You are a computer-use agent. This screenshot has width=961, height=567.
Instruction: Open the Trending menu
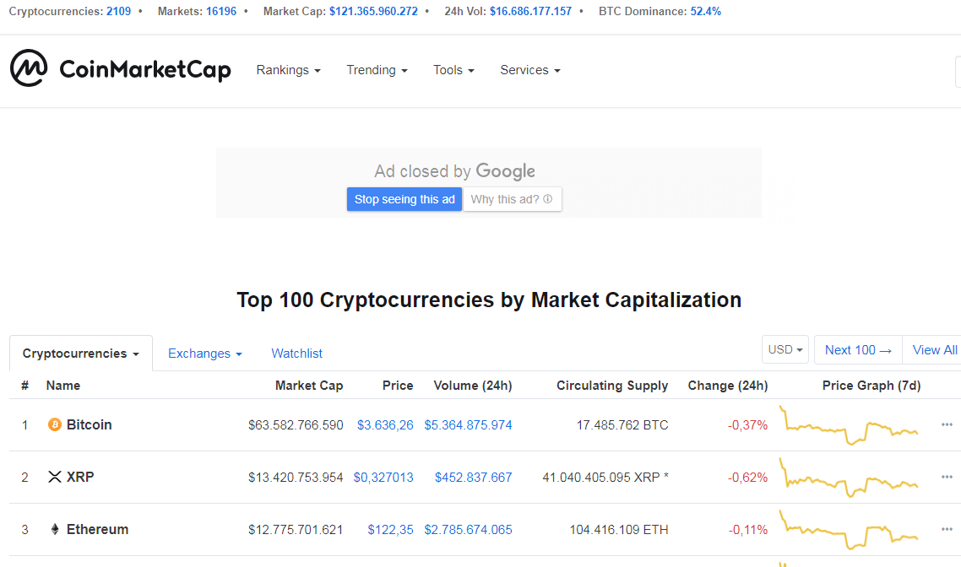[377, 70]
